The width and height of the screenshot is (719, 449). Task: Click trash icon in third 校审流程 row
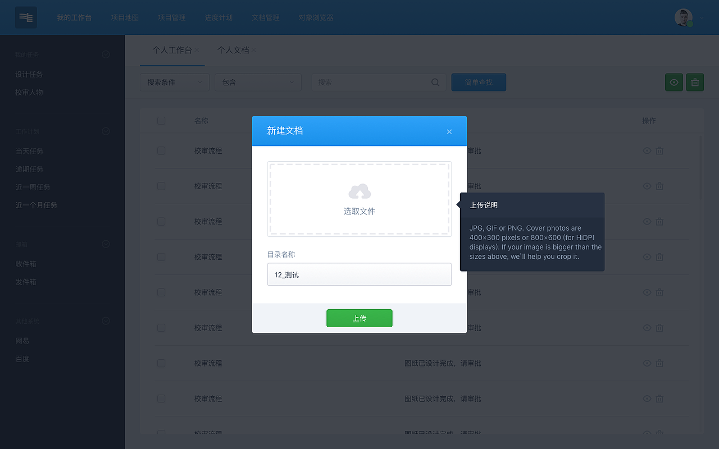[660, 221]
